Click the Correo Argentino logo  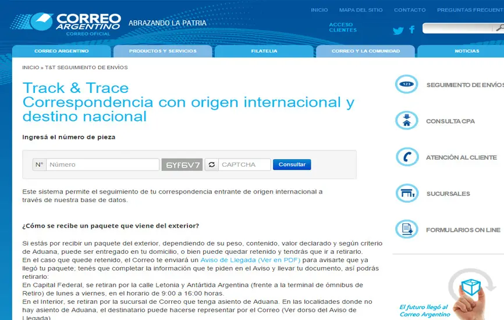coord(66,24)
